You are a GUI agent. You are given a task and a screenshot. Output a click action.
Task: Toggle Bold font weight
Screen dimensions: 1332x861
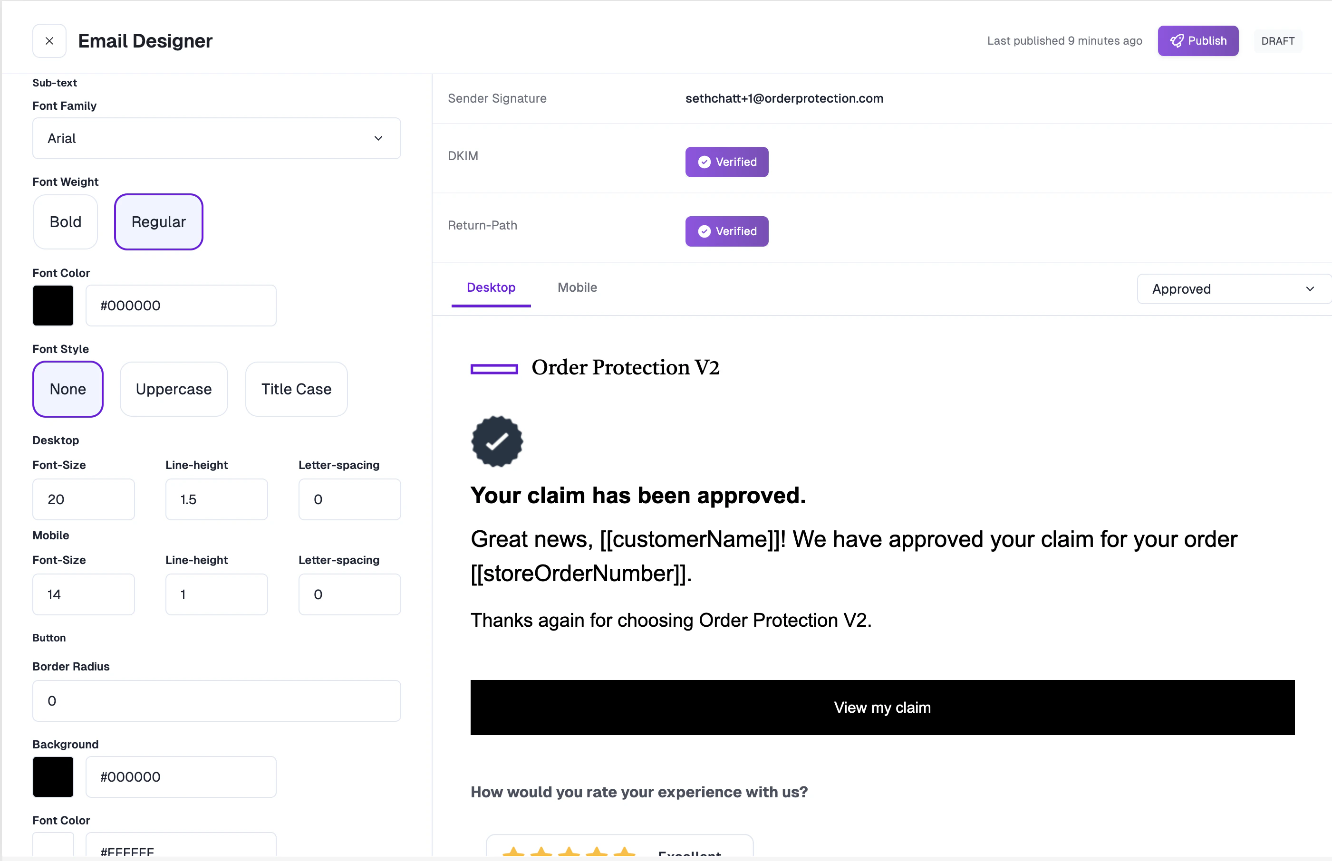(65, 221)
